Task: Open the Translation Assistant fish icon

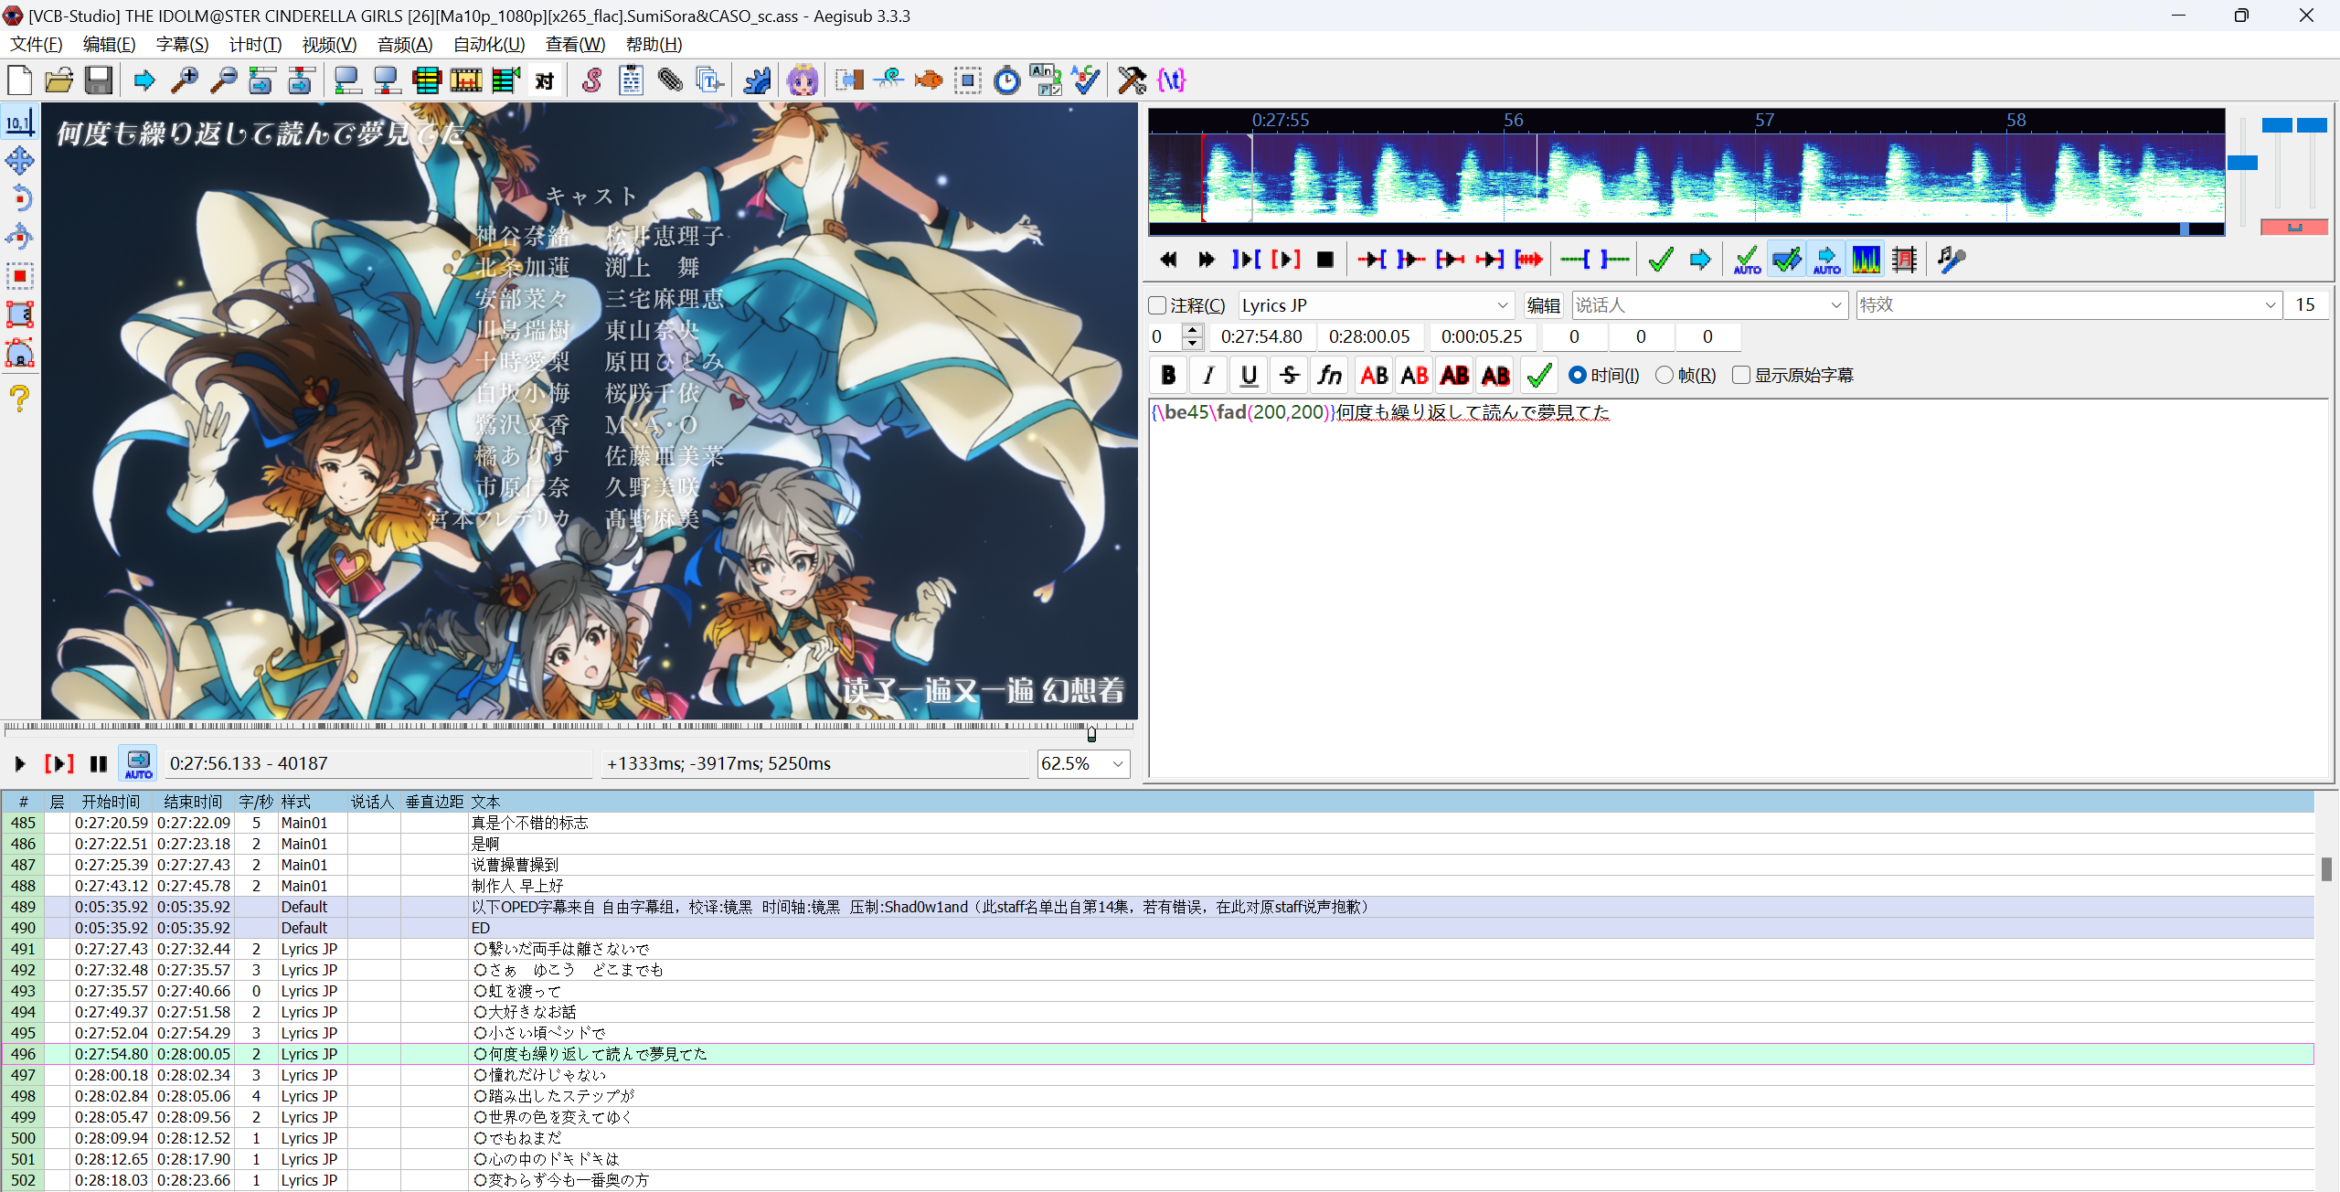Action: (x=928, y=80)
